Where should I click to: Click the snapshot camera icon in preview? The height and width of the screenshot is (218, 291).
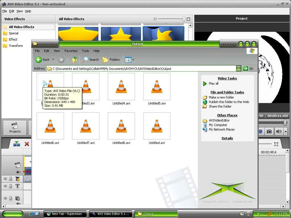pos(269,131)
